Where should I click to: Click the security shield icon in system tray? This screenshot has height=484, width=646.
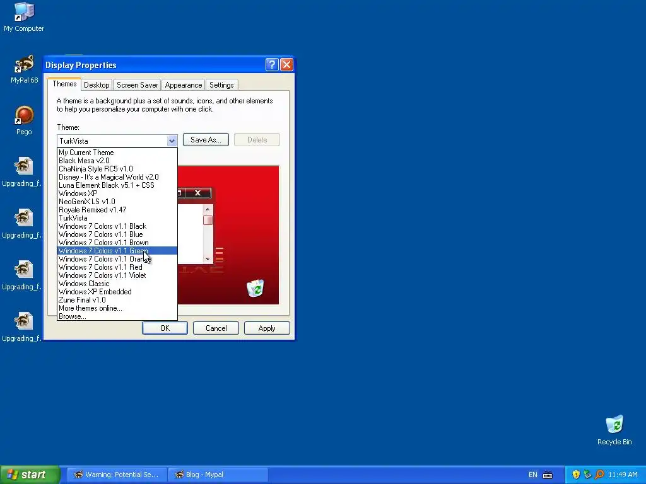click(576, 475)
